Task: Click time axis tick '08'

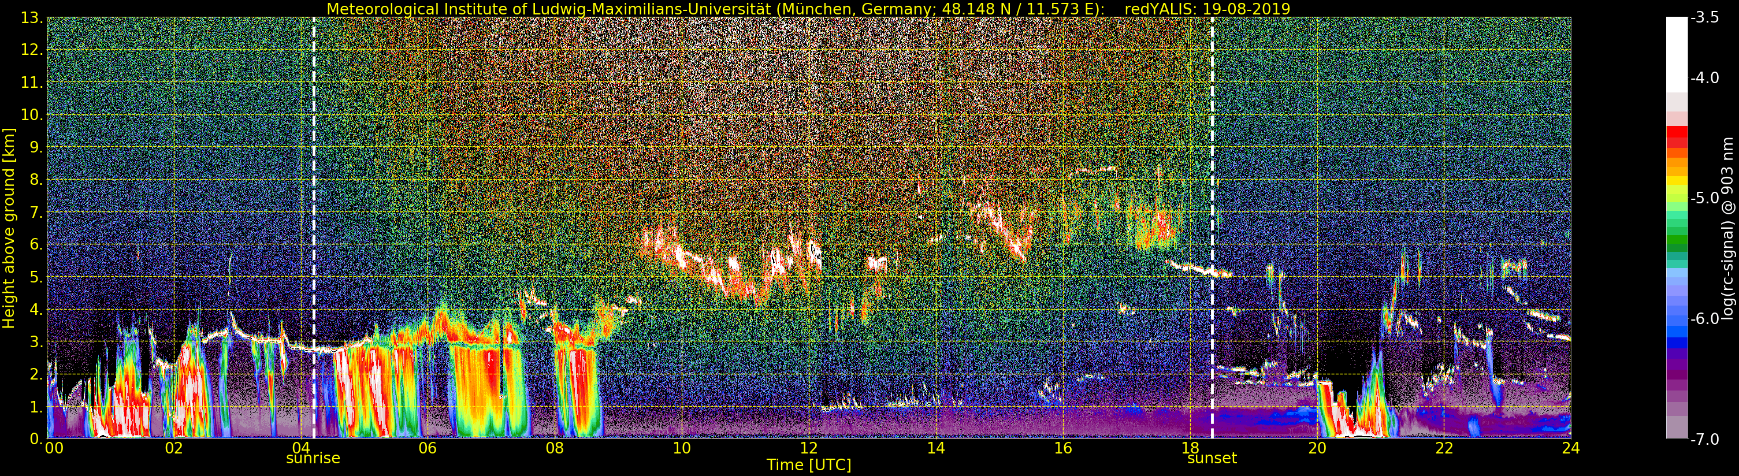Action: (x=554, y=448)
